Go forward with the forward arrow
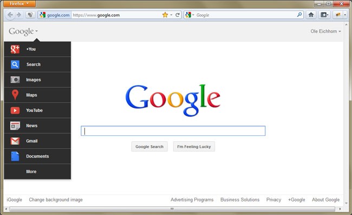352x215 pixels. point(19,15)
